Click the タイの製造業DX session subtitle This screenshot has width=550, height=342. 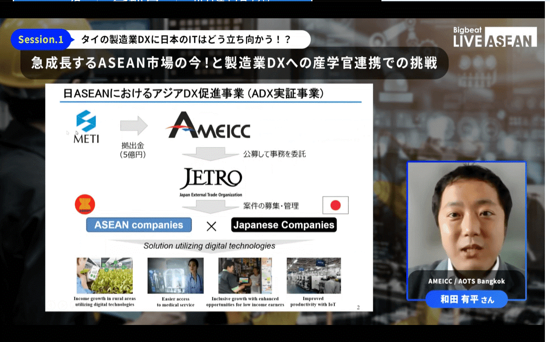click(186, 40)
